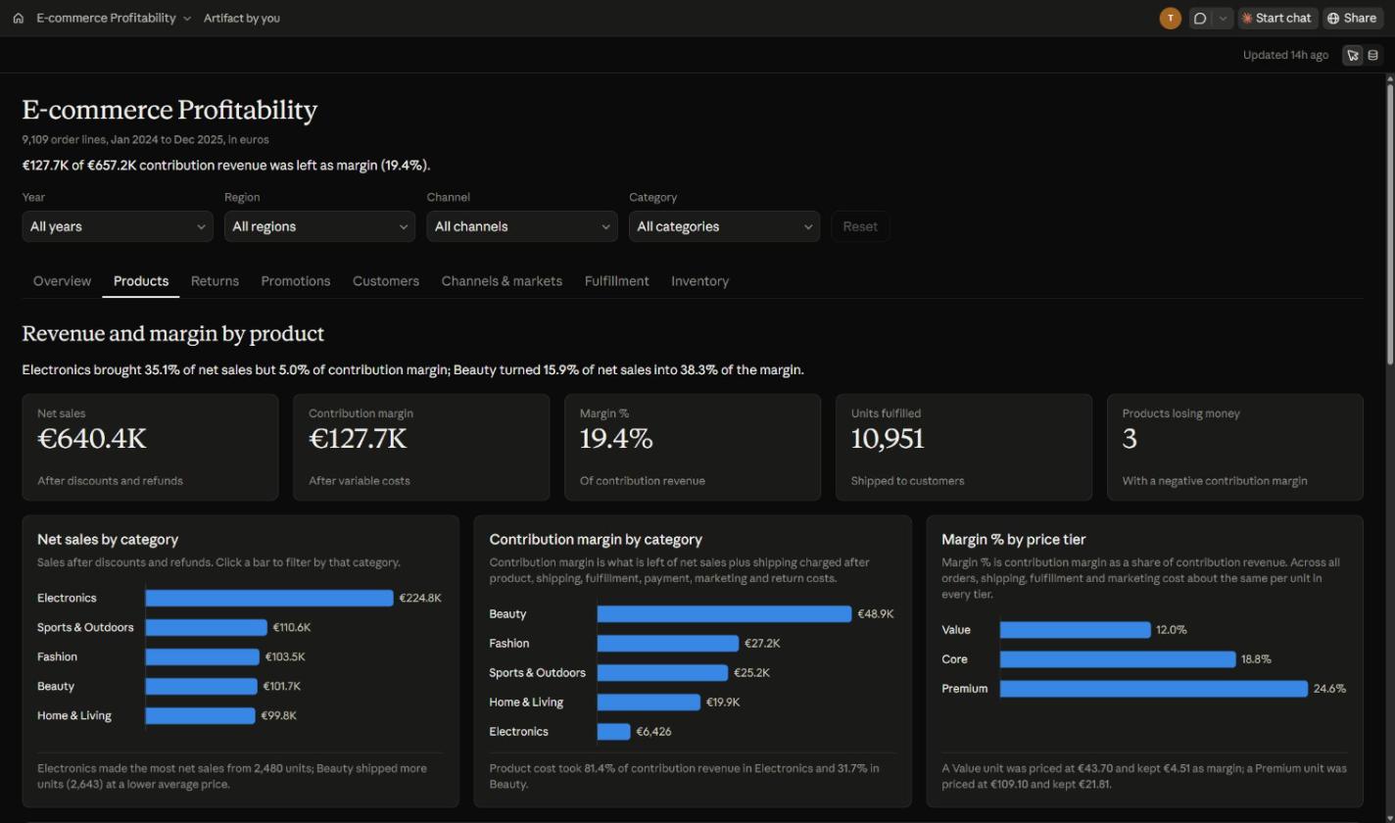This screenshot has height=823, width=1395.
Task: Switch to the Fulfillment tab
Action: [x=617, y=281]
